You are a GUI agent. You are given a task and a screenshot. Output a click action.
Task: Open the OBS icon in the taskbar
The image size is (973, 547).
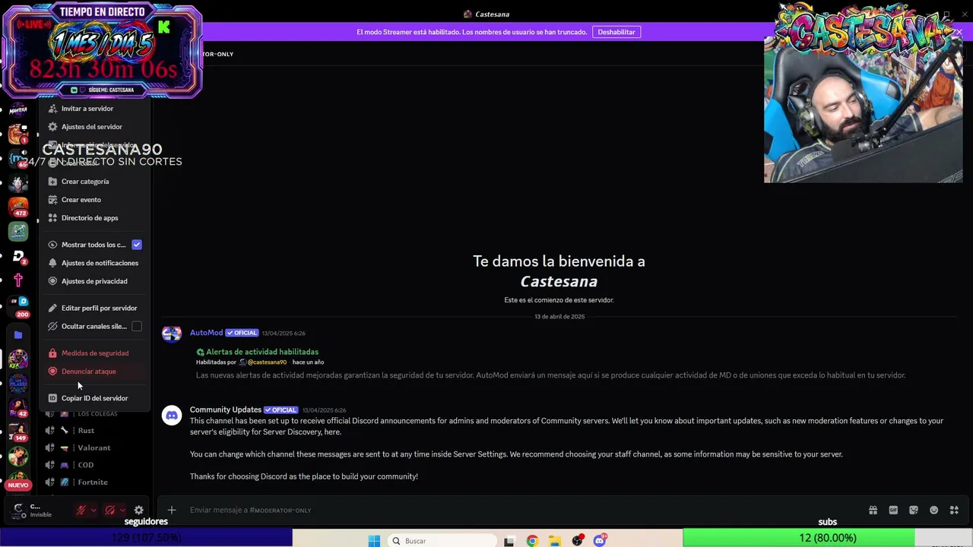578,541
